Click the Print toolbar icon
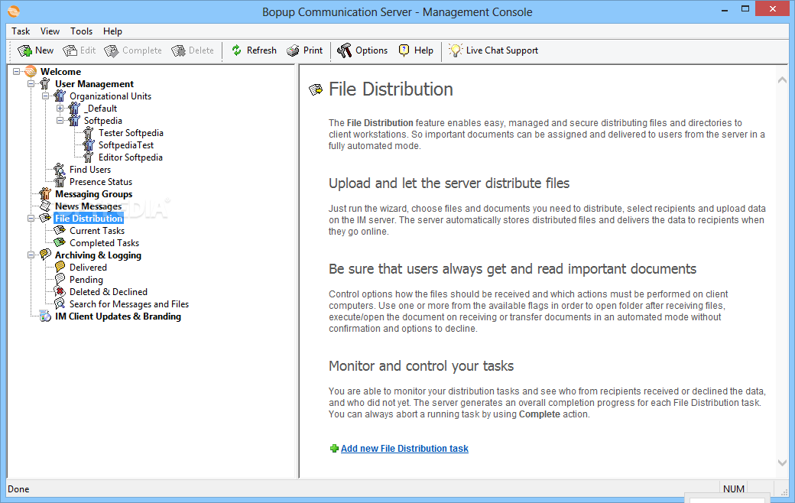795x503 pixels. click(x=293, y=50)
